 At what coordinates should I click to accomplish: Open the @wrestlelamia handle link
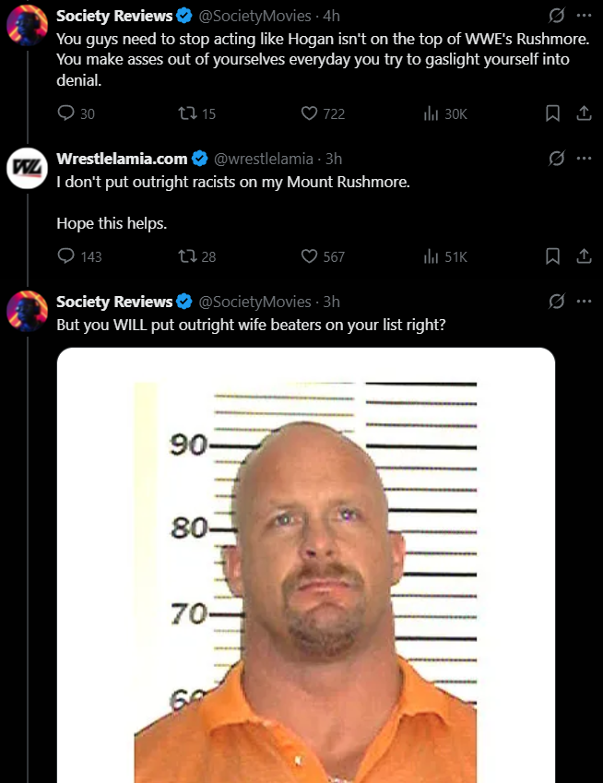[x=264, y=159]
